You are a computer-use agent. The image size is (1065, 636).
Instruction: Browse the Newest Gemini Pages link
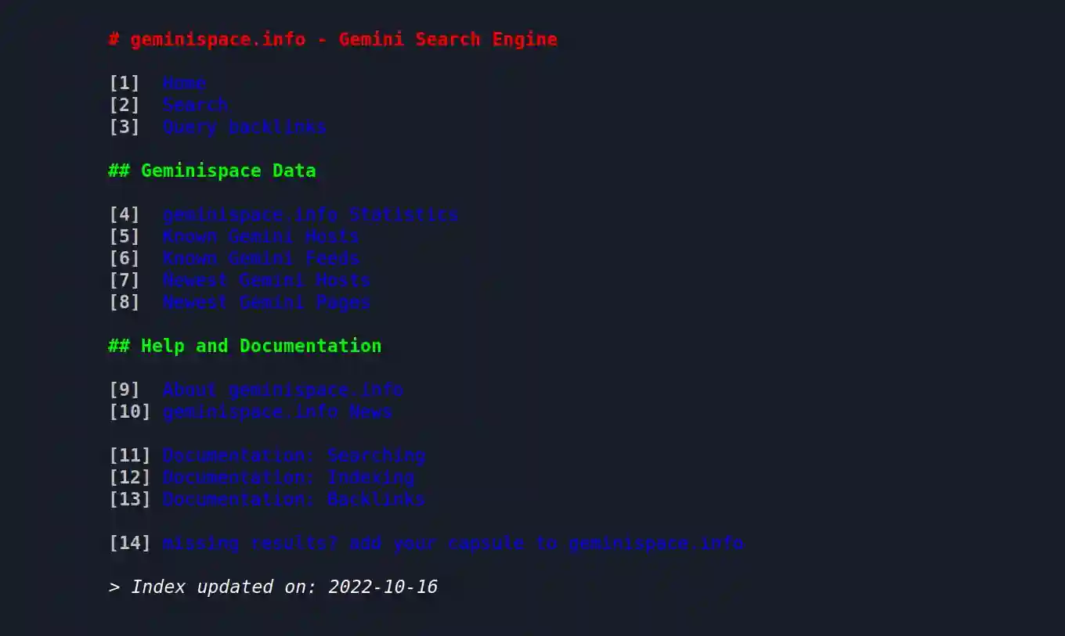click(266, 302)
